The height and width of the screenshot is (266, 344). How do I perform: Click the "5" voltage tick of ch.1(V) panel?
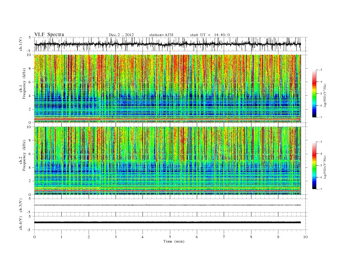pos(30,37)
